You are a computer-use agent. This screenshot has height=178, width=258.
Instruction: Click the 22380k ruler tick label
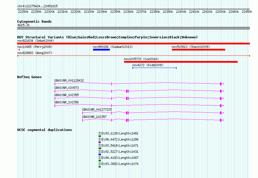tap(155, 12)
